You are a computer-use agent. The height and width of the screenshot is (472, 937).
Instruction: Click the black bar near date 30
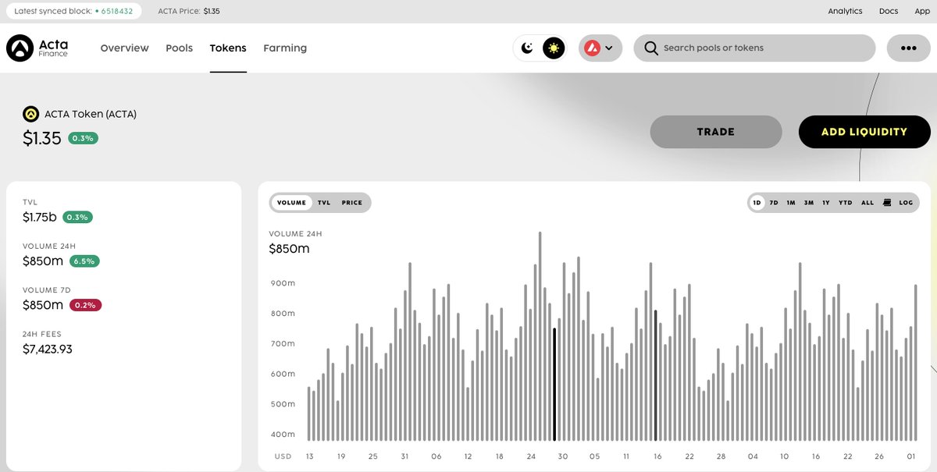coord(554,384)
